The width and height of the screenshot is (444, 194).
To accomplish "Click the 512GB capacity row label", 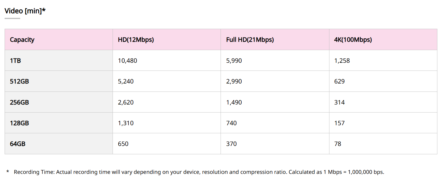I will (19, 81).
